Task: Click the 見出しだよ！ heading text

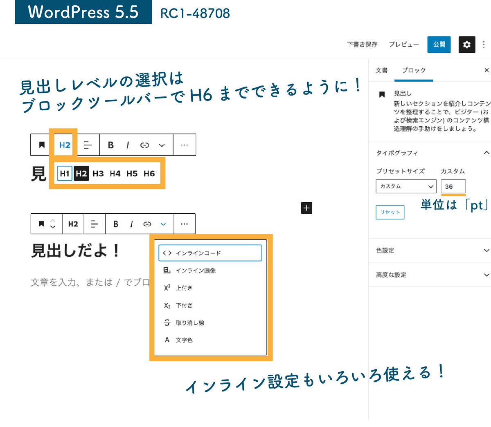Action: [76, 250]
